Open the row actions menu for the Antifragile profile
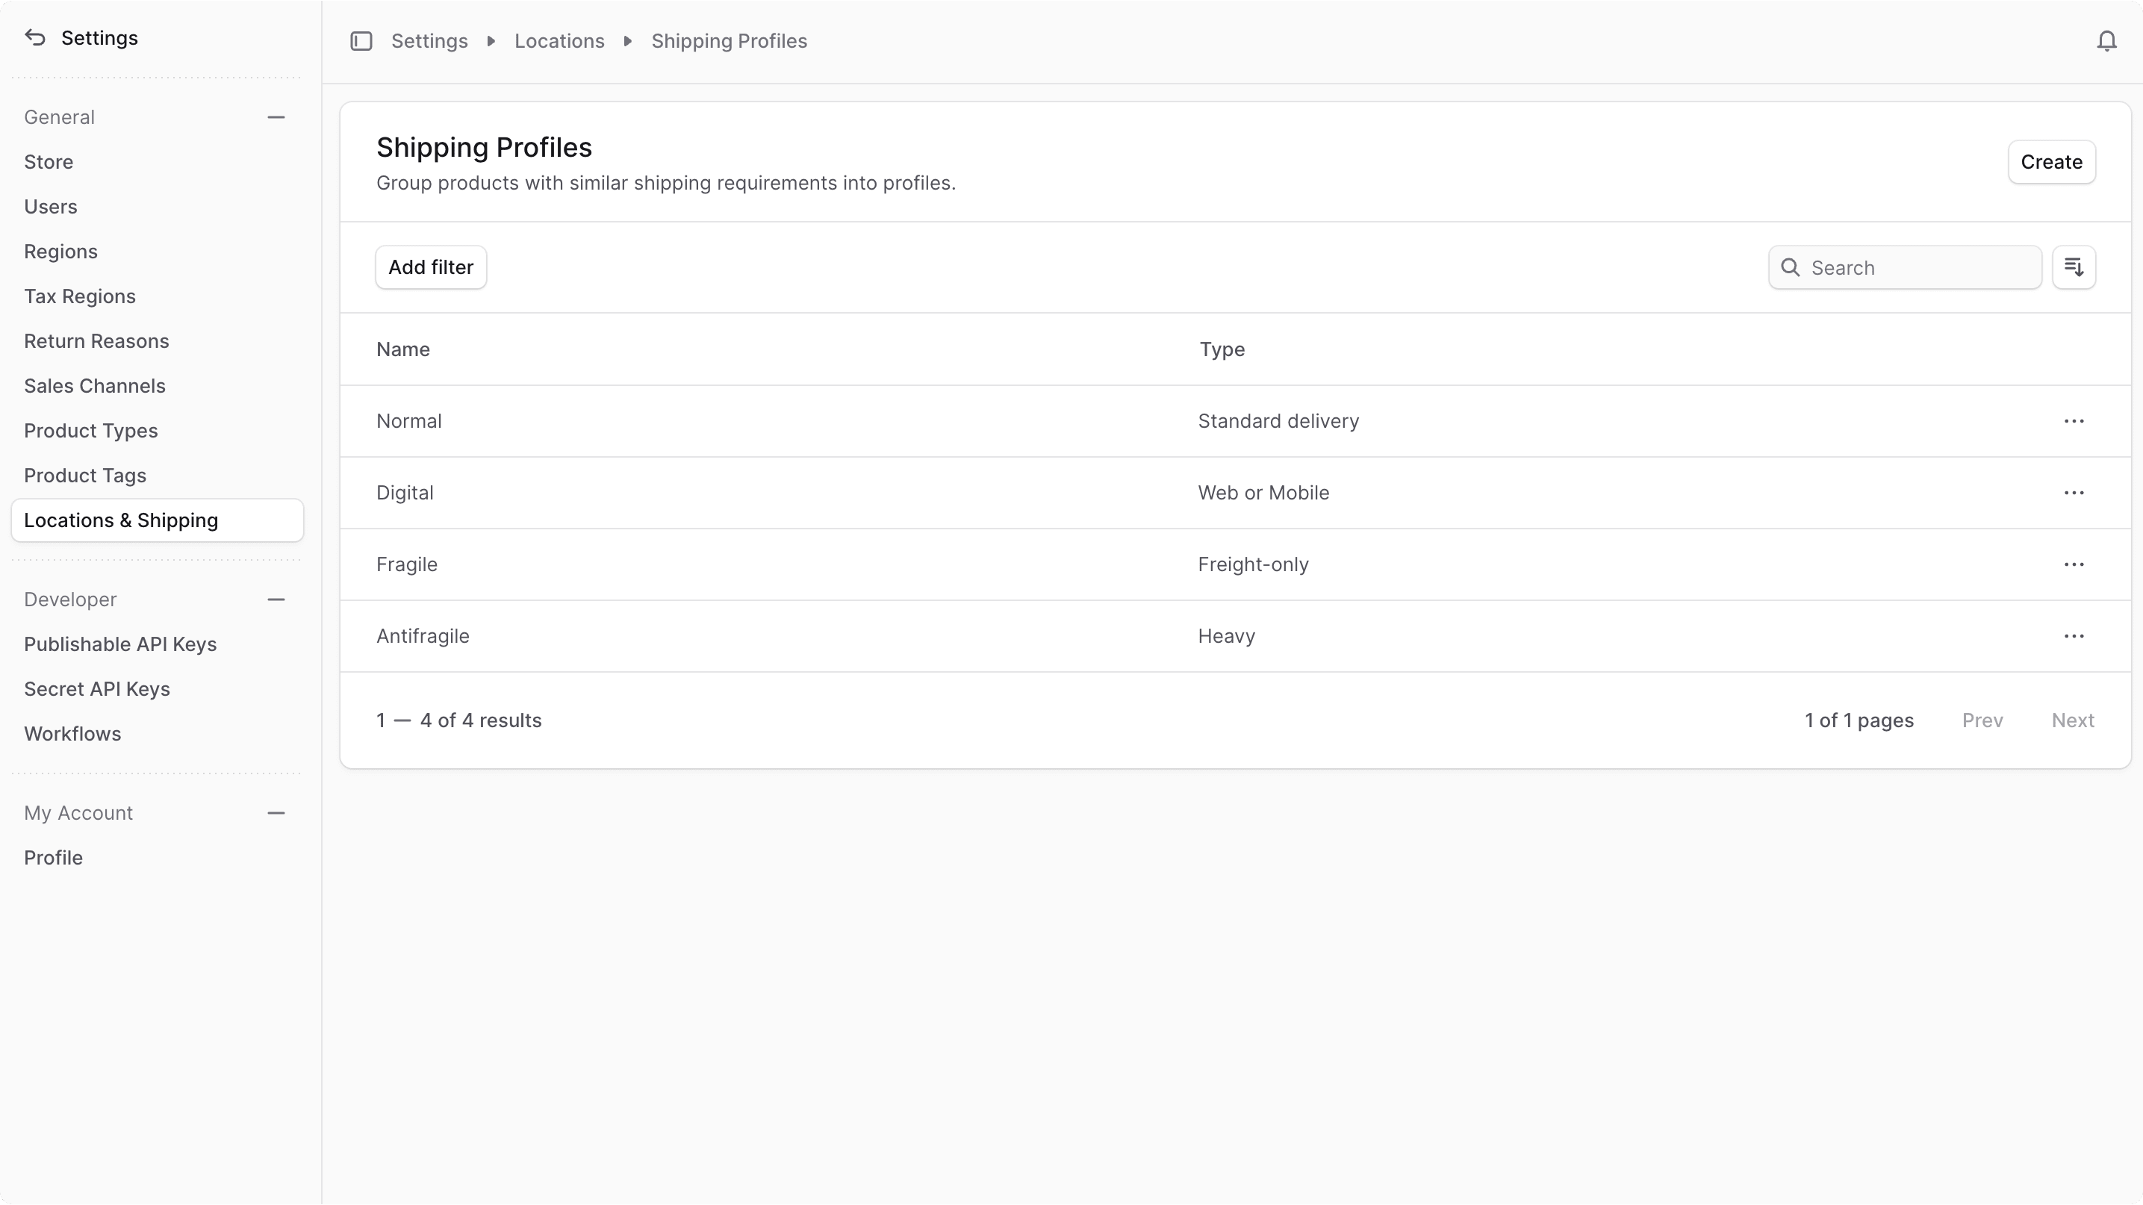2143x1205 pixels. [2074, 636]
